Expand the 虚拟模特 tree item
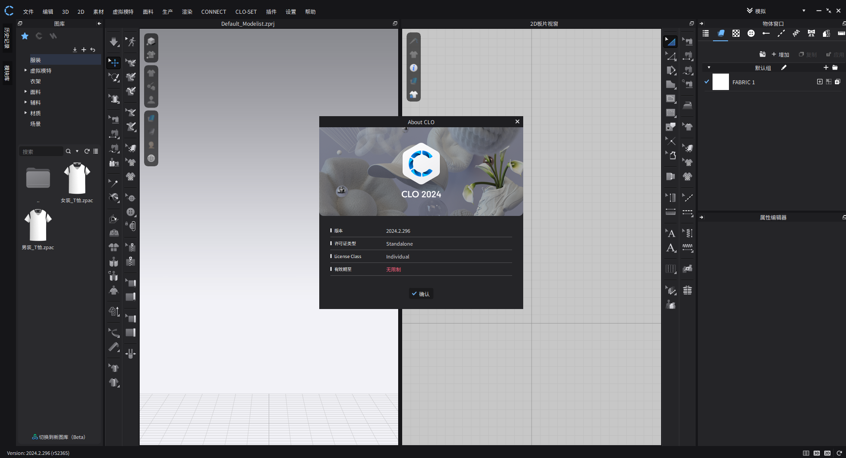Image resolution: width=846 pixels, height=458 pixels. click(x=26, y=70)
